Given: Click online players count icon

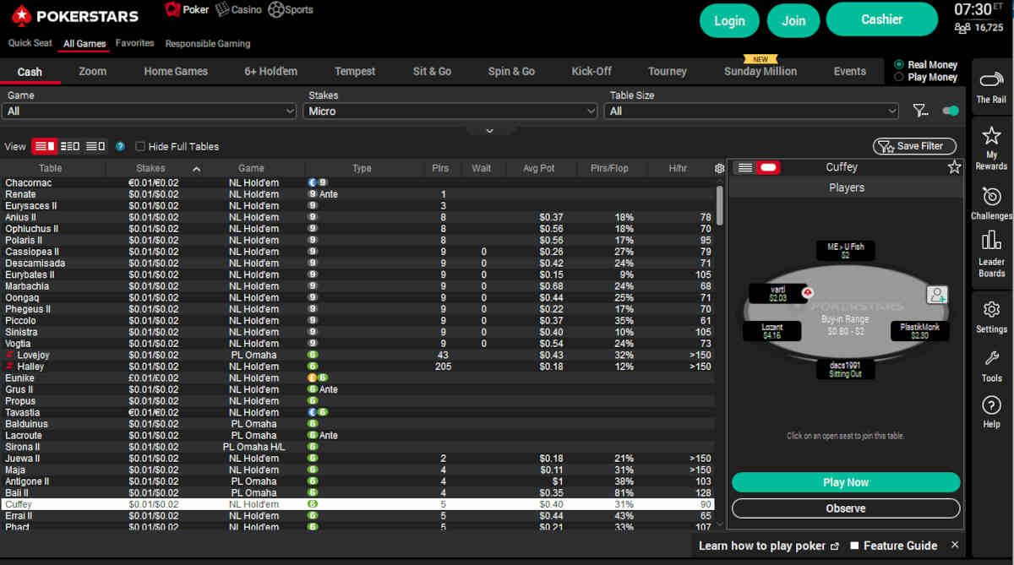Looking at the screenshot, I should 962,28.
